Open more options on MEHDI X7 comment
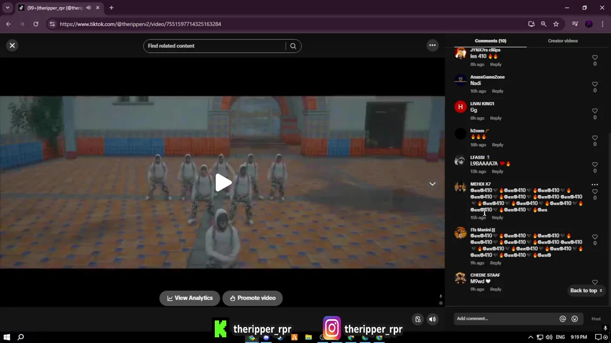Screen dimensions: 611x343 coord(595,184)
